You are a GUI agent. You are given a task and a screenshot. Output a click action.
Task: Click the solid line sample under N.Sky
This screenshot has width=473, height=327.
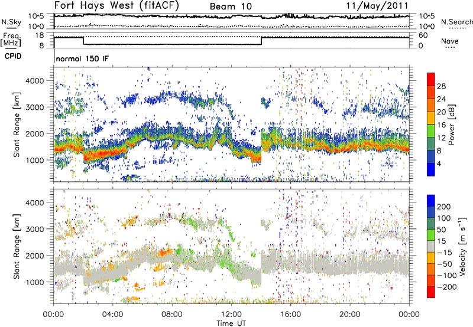[11, 29]
